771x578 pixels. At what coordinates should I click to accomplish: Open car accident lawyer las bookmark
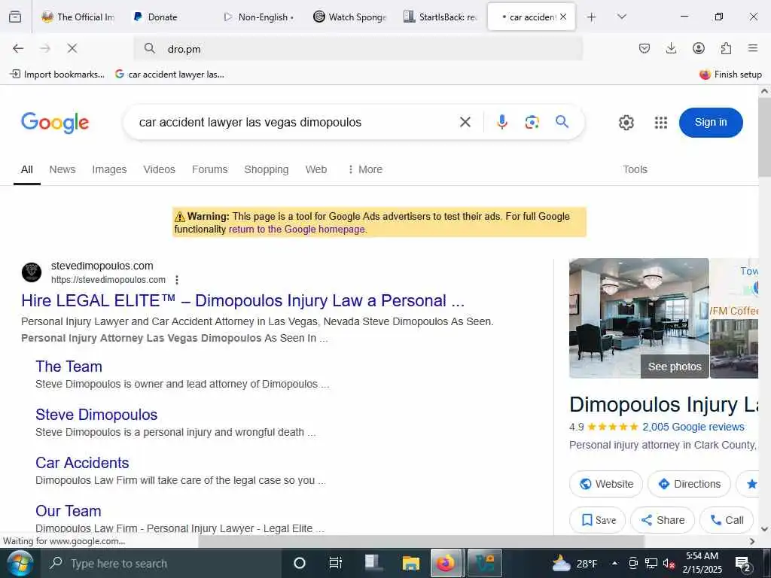click(169, 75)
